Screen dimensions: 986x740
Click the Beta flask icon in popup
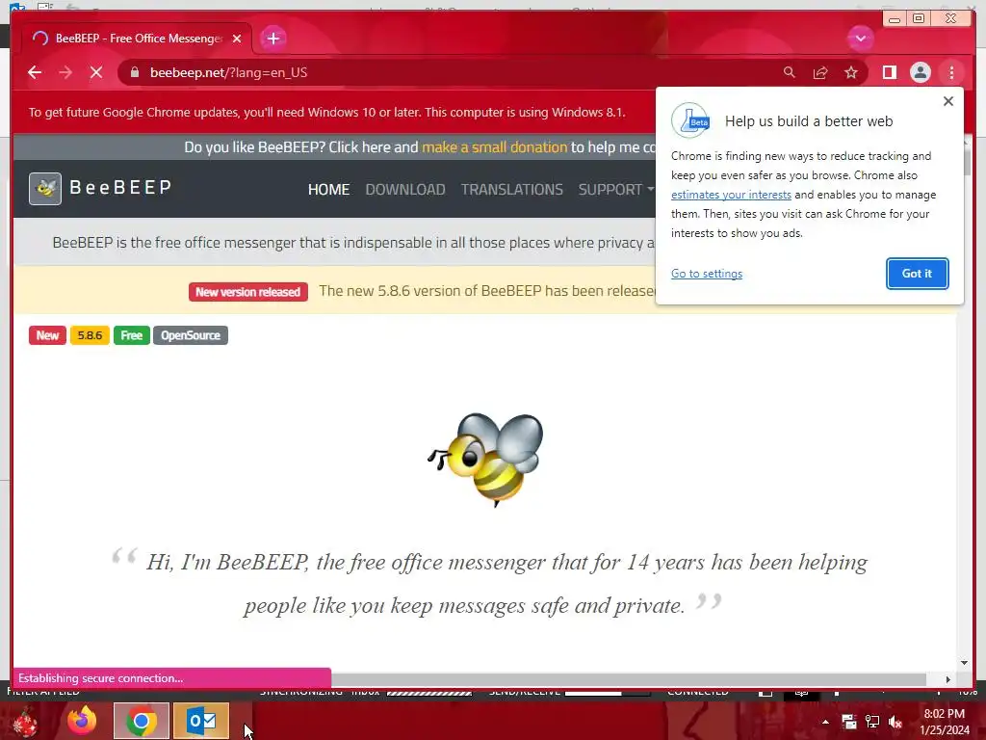click(690, 120)
